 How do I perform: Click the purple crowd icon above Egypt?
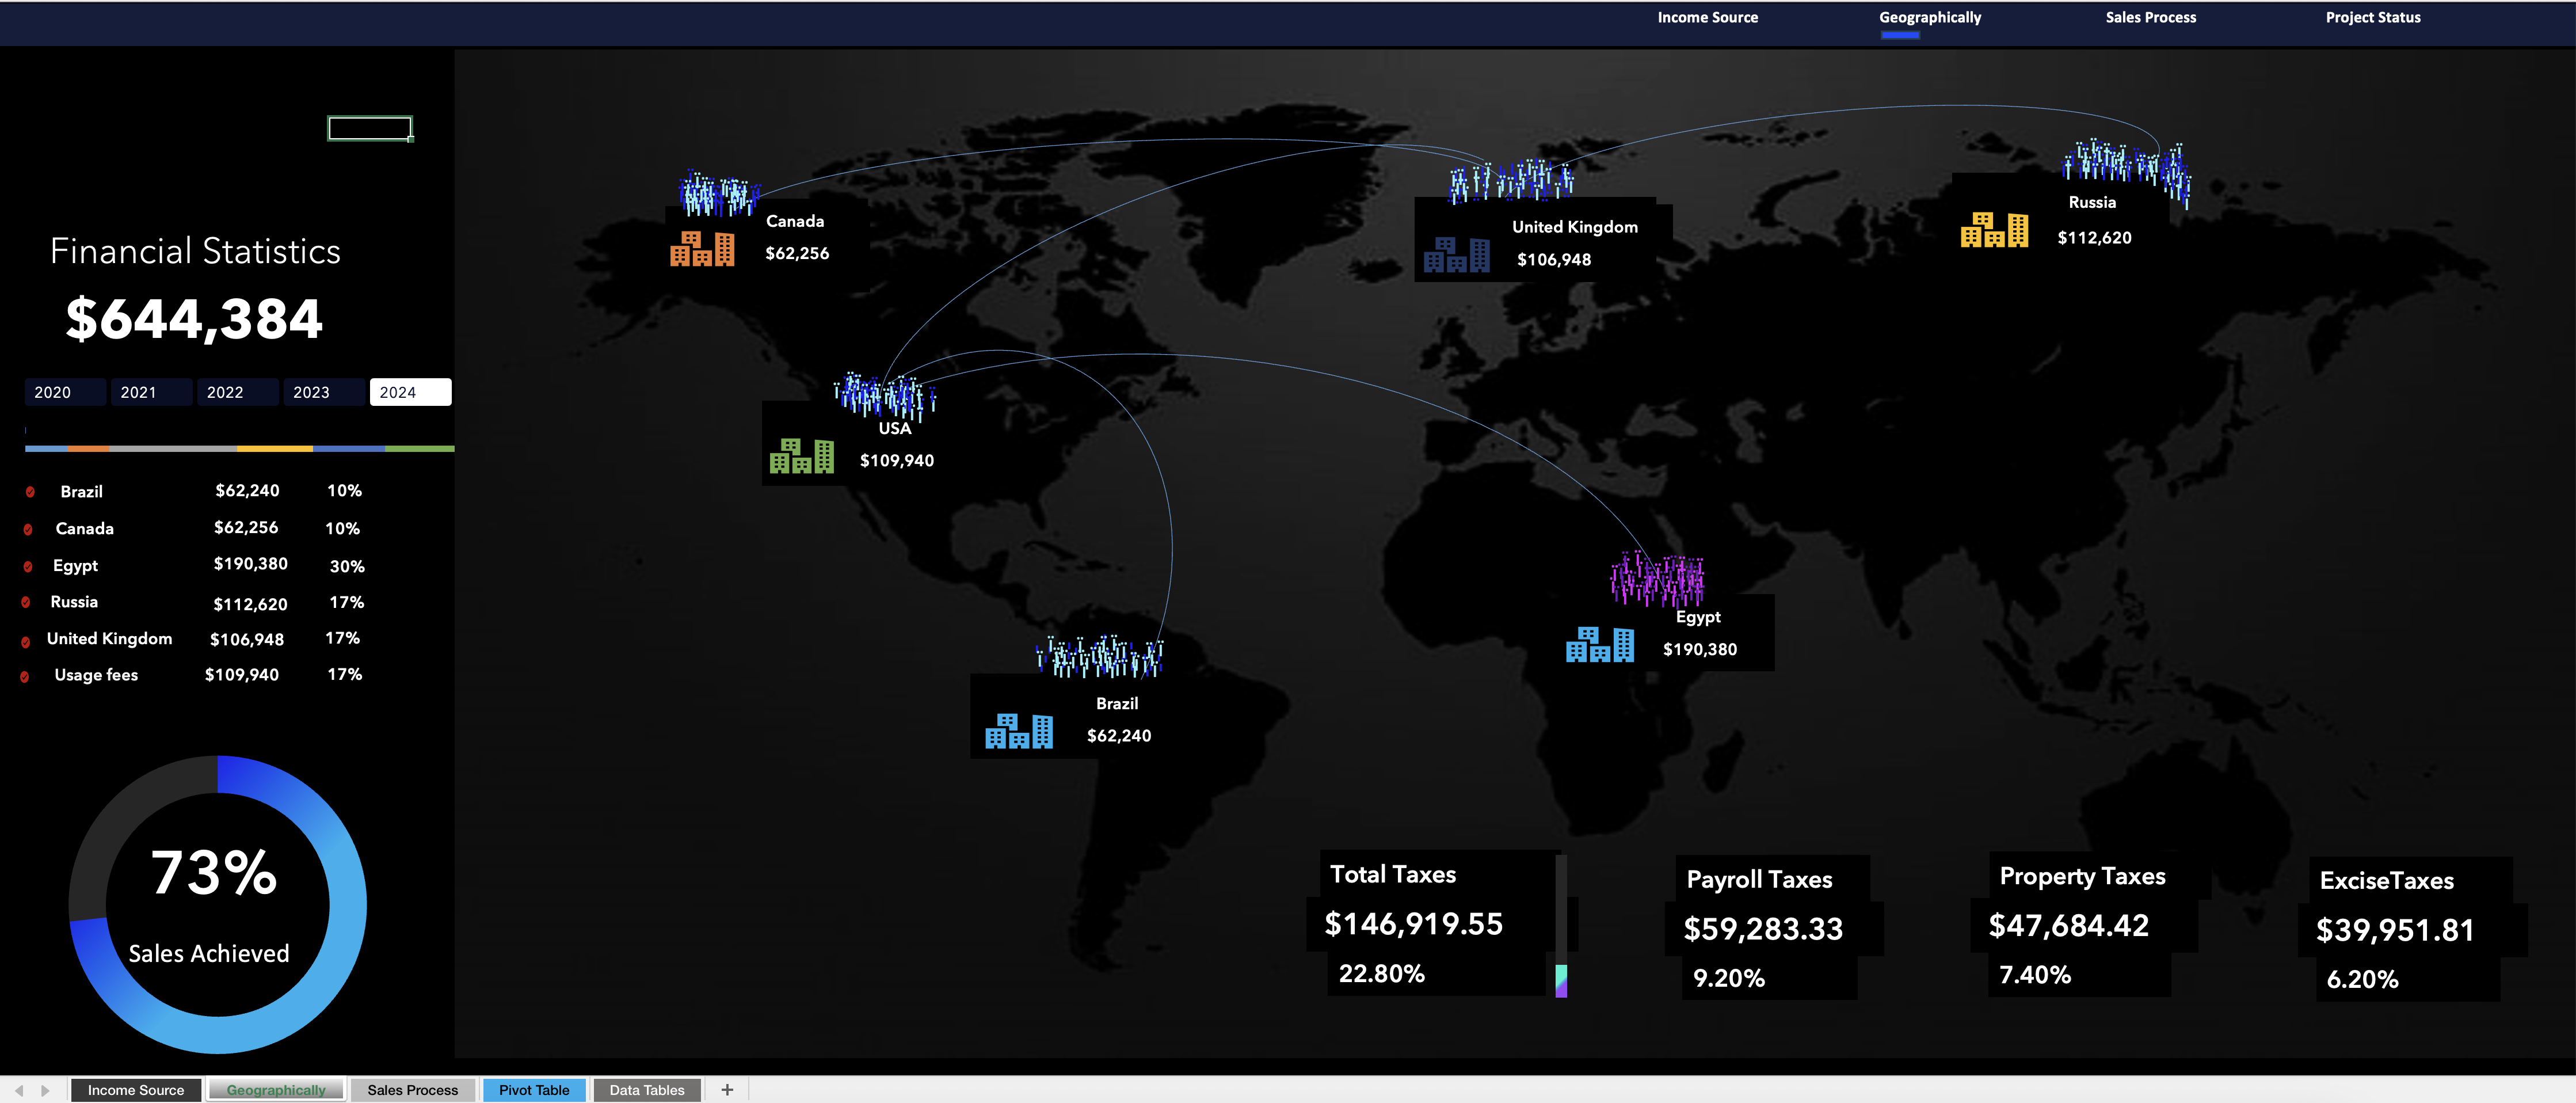pyautogui.click(x=1657, y=580)
